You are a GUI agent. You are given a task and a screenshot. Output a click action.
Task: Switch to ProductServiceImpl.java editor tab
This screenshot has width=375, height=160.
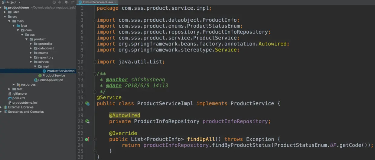coord(97,2)
